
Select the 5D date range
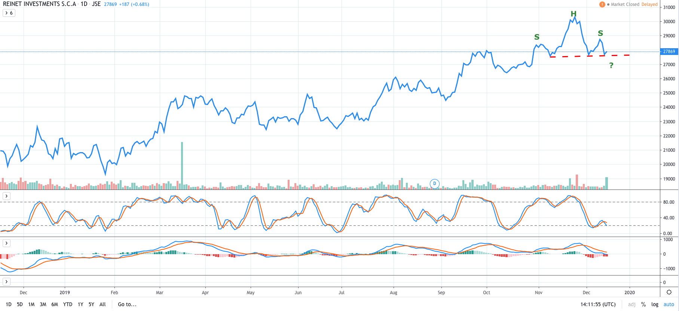[x=20, y=304]
